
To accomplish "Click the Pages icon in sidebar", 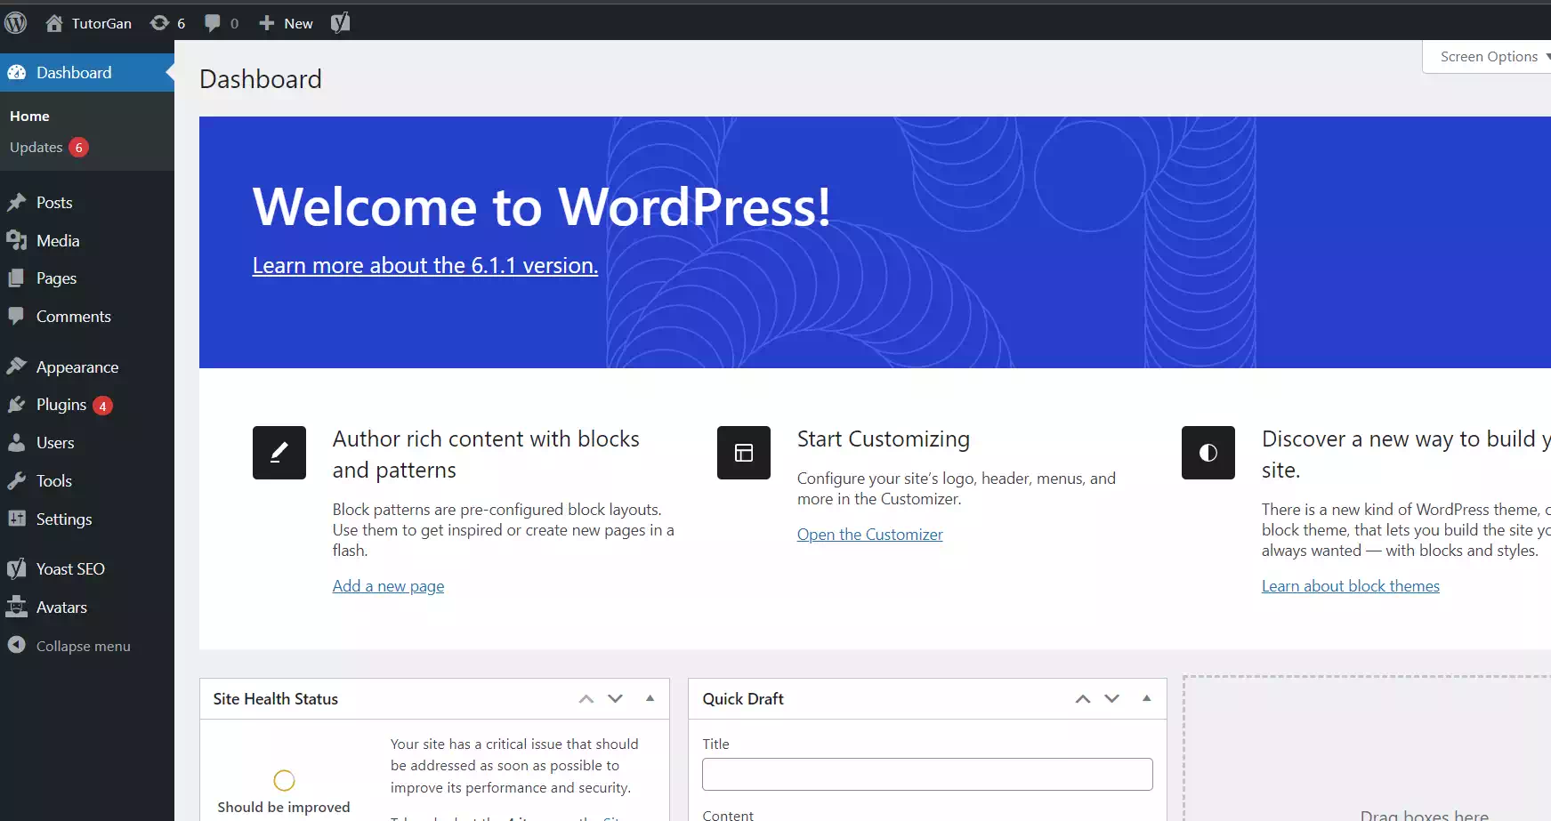I will (x=16, y=278).
